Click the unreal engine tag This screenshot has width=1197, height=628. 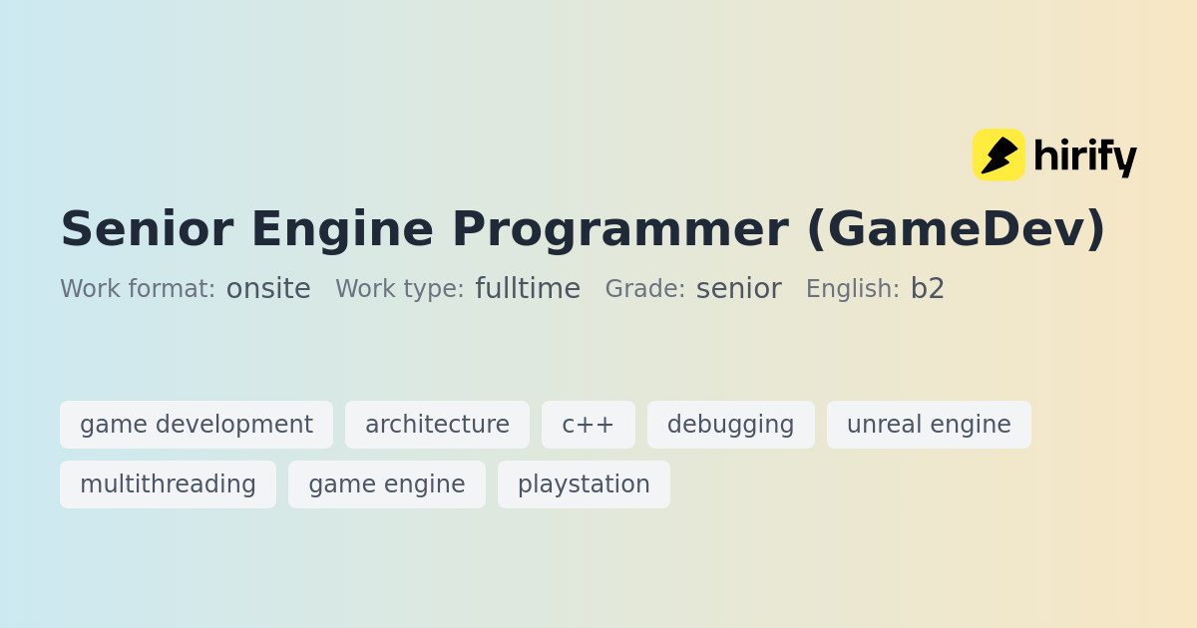coord(929,425)
